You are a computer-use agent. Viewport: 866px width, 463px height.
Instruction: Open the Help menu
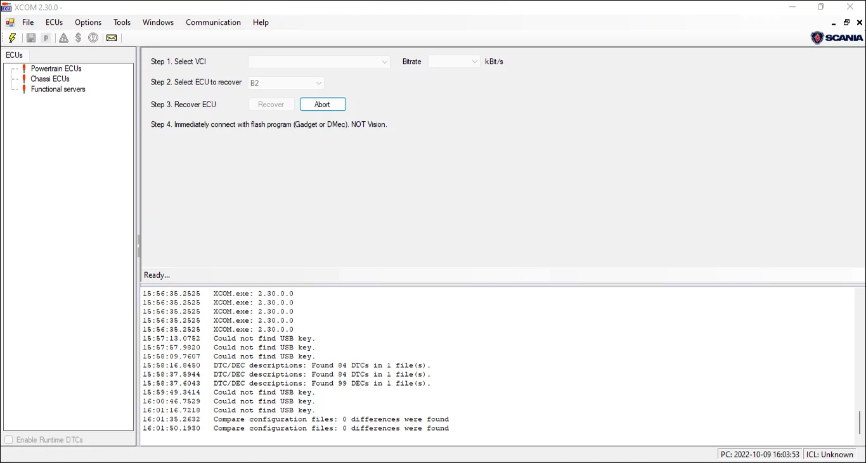[261, 22]
